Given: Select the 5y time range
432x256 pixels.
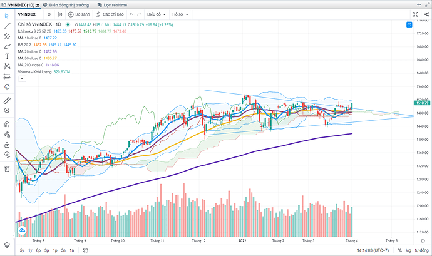Looking at the screenshot, I should pos(22,250).
